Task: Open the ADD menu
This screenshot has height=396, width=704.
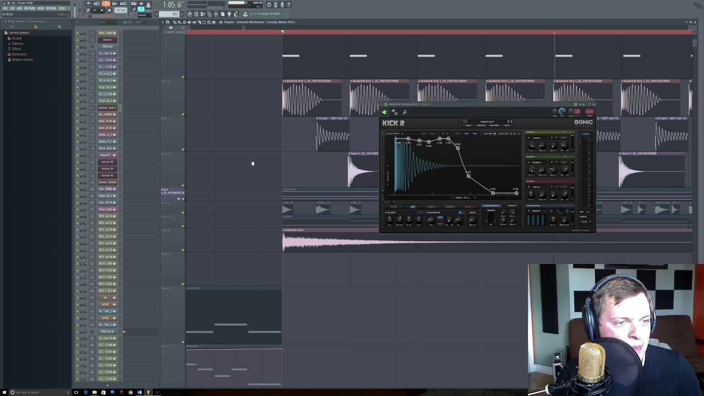Action: point(19,8)
